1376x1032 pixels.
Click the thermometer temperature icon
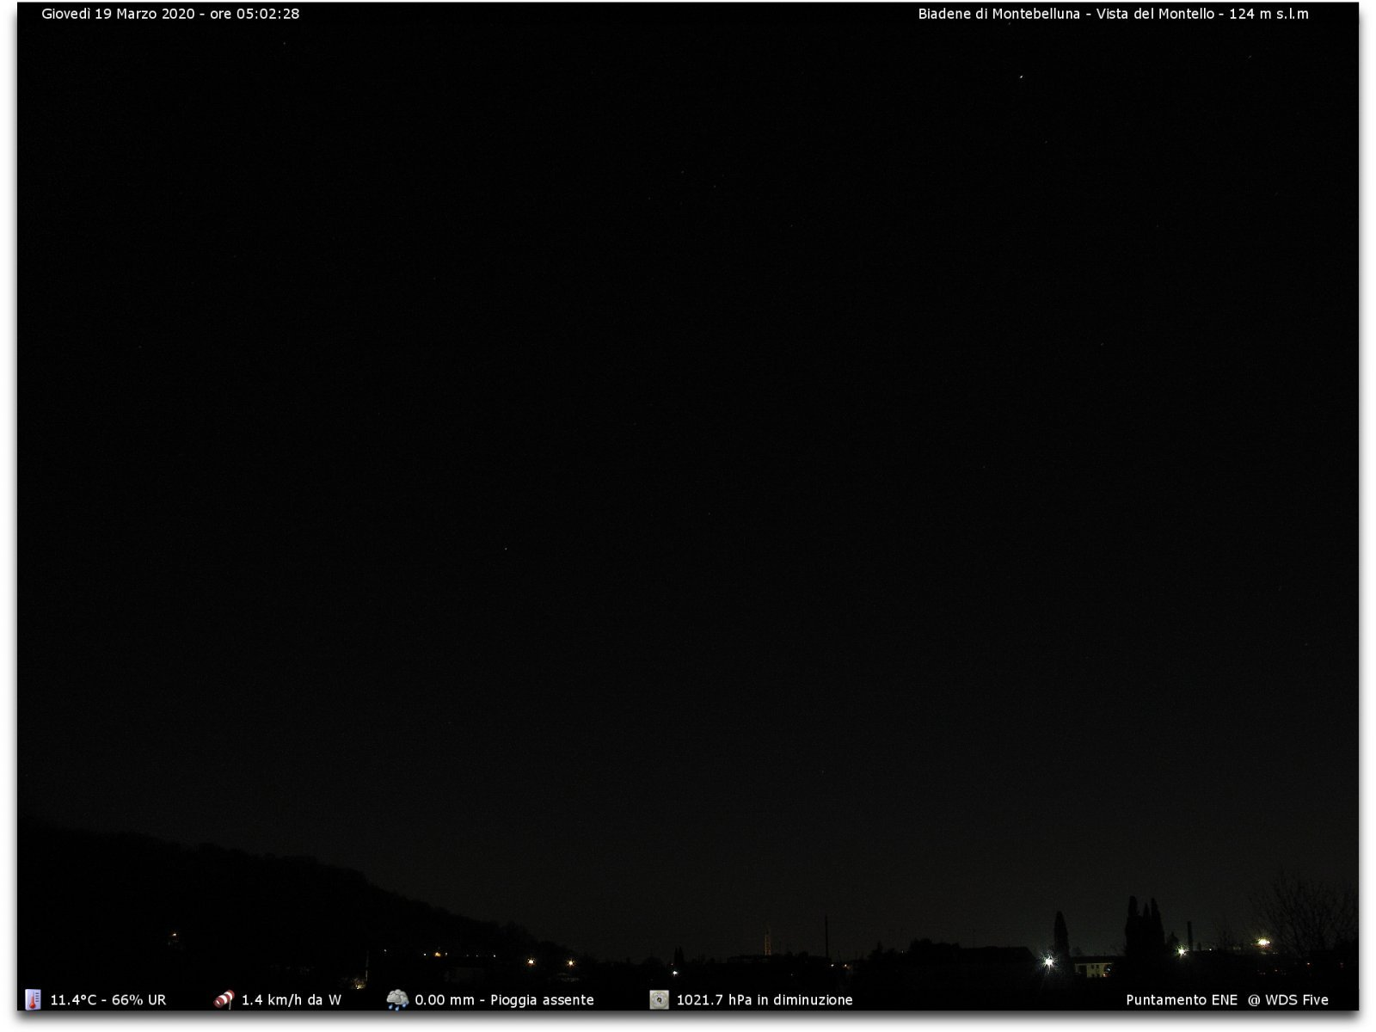[33, 999]
